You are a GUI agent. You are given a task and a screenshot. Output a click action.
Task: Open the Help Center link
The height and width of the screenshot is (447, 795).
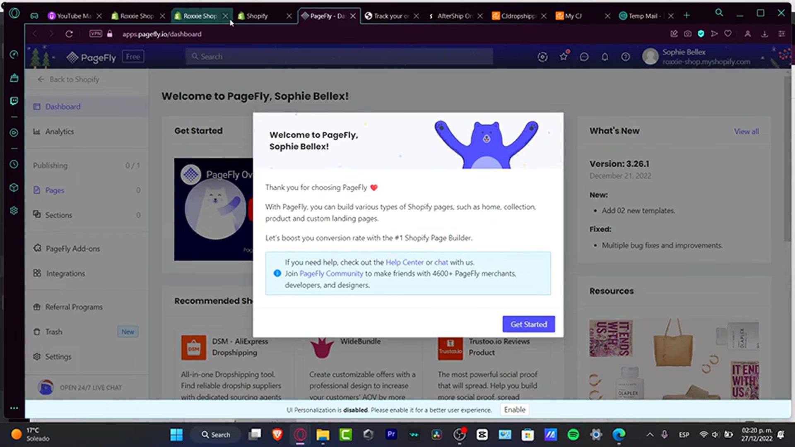[405, 262]
